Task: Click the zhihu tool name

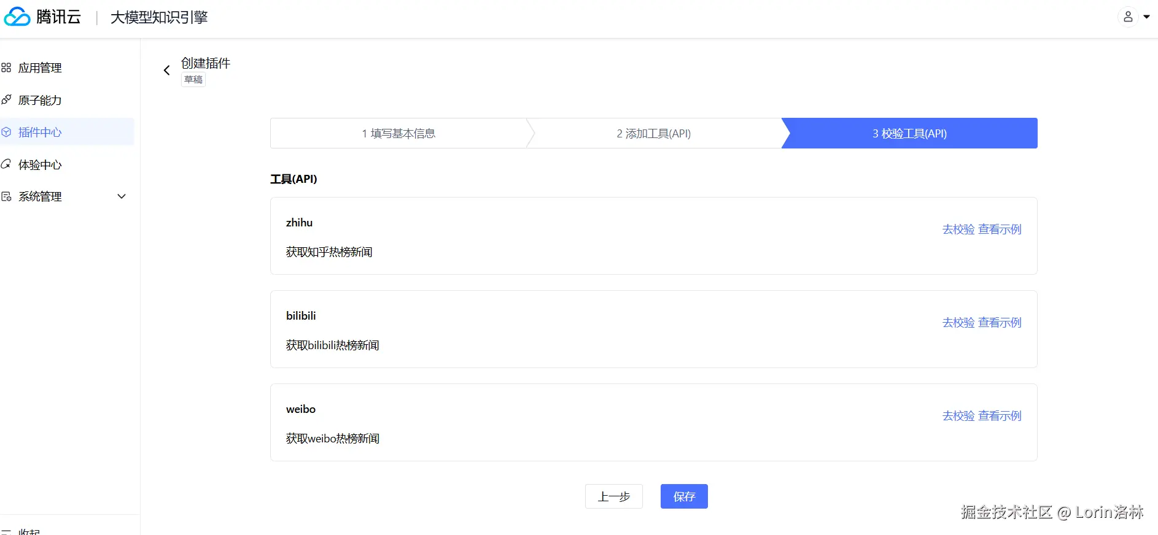Action: click(299, 223)
